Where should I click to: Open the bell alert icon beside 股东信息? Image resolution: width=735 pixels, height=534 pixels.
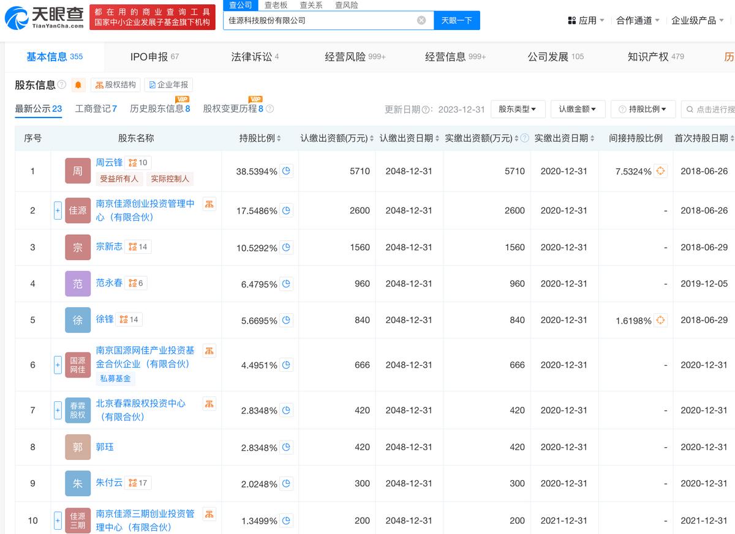tap(78, 85)
